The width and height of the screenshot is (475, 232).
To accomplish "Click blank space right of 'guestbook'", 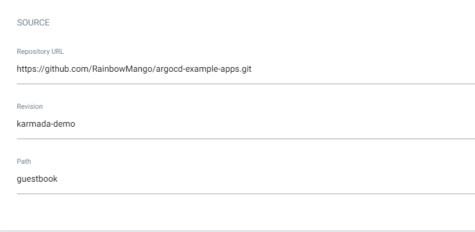I will (x=260, y=179).
